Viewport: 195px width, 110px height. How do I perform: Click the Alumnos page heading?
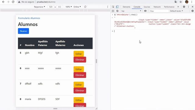click(28, 24)
